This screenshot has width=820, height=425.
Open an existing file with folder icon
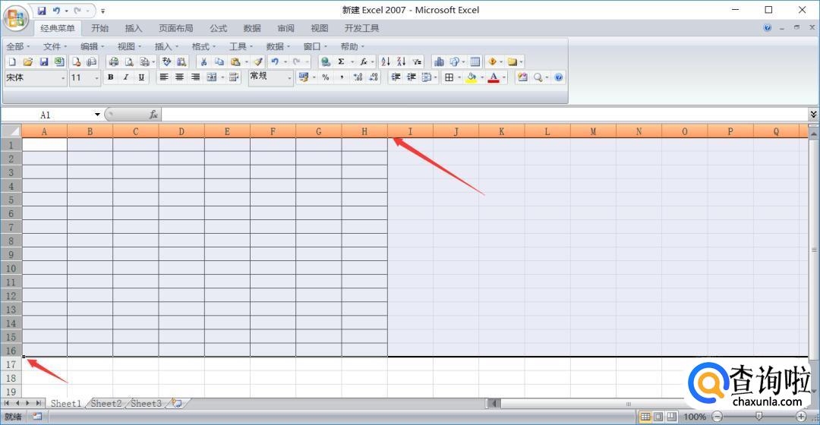[28, 61]
